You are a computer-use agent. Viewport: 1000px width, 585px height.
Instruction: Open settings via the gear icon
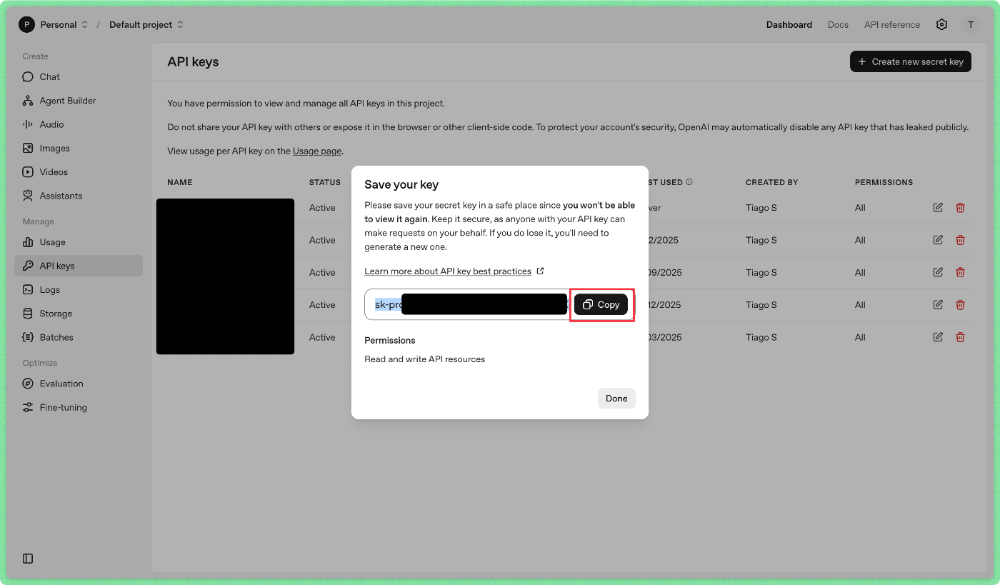click(941, 24)
